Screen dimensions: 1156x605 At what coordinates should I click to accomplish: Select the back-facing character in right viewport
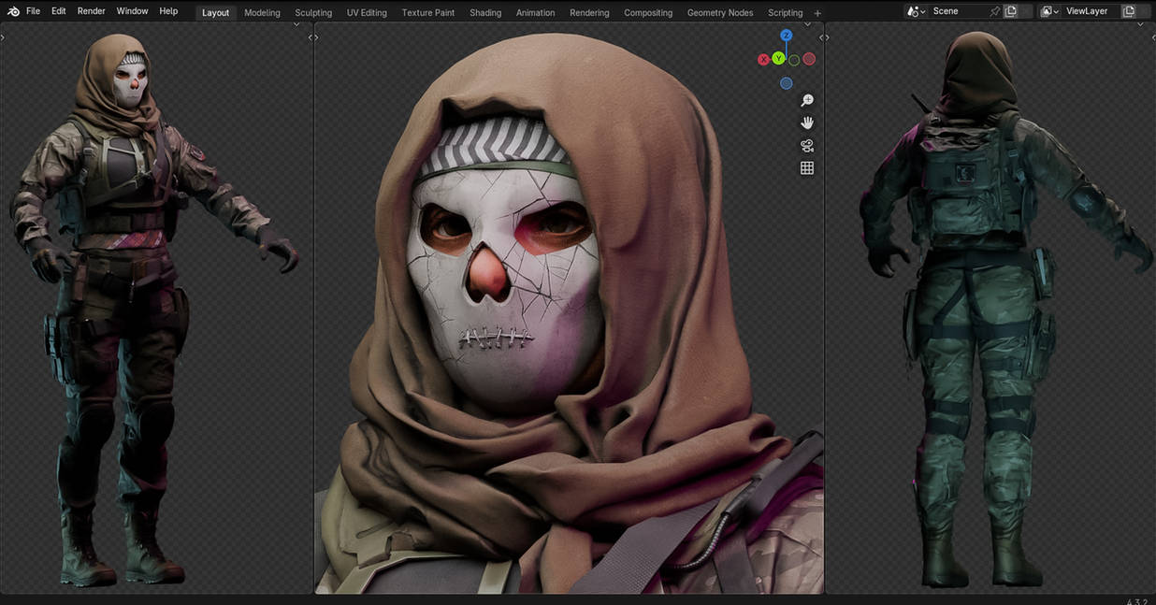991,309
